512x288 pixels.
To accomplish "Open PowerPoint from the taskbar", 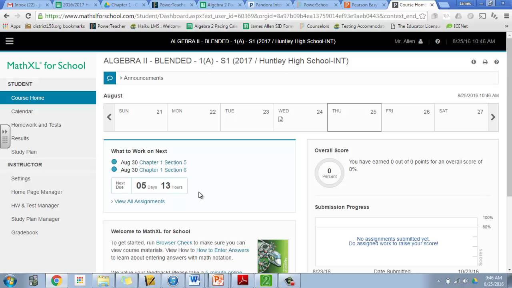I will (x=218, y=280).
